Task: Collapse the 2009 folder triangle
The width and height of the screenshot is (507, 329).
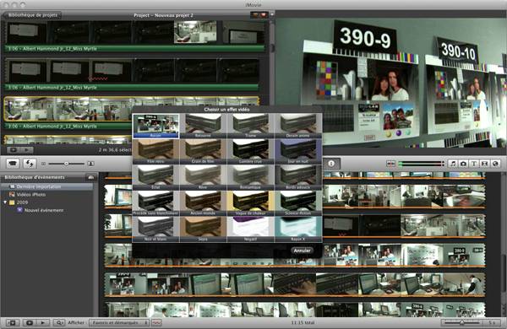Action: [x=5, y=202]
